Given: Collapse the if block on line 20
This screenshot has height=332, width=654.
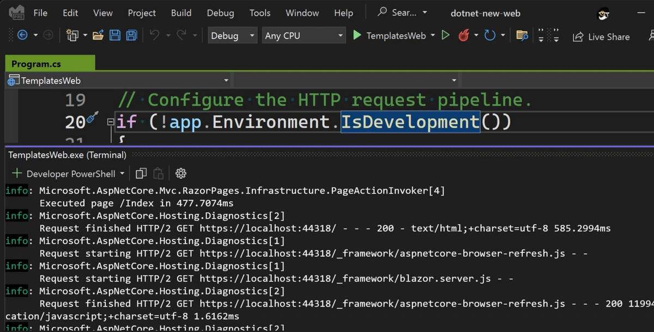Looking at the screenshot, I should 111,122.
